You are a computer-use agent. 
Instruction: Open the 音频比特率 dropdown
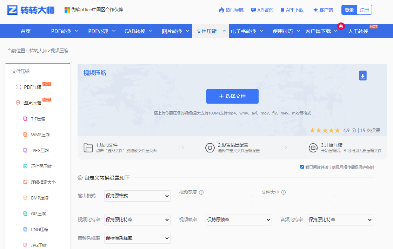[340, 220]
